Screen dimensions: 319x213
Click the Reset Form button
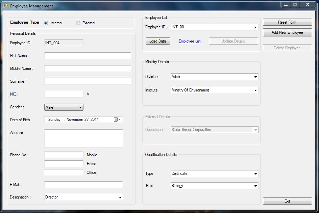coord(287,22)
